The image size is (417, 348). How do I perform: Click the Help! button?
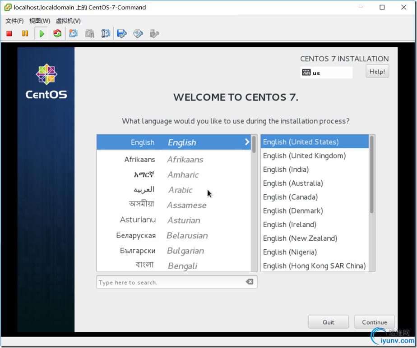pyautogui.click(x=377, y=72)
